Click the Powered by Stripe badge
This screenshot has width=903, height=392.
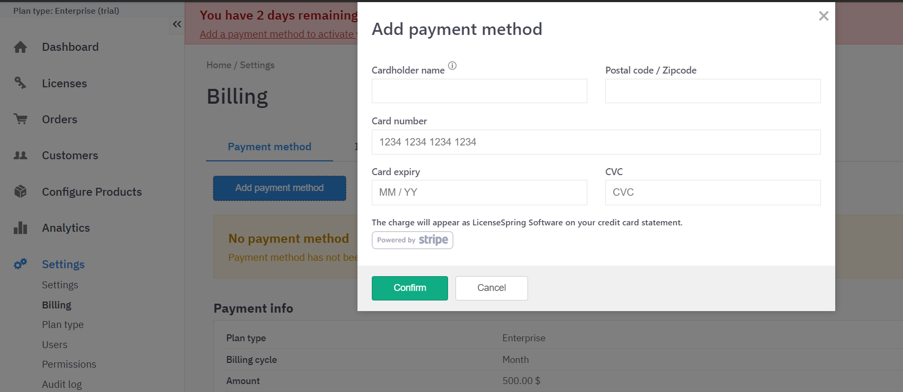click(x=412, y=240)
